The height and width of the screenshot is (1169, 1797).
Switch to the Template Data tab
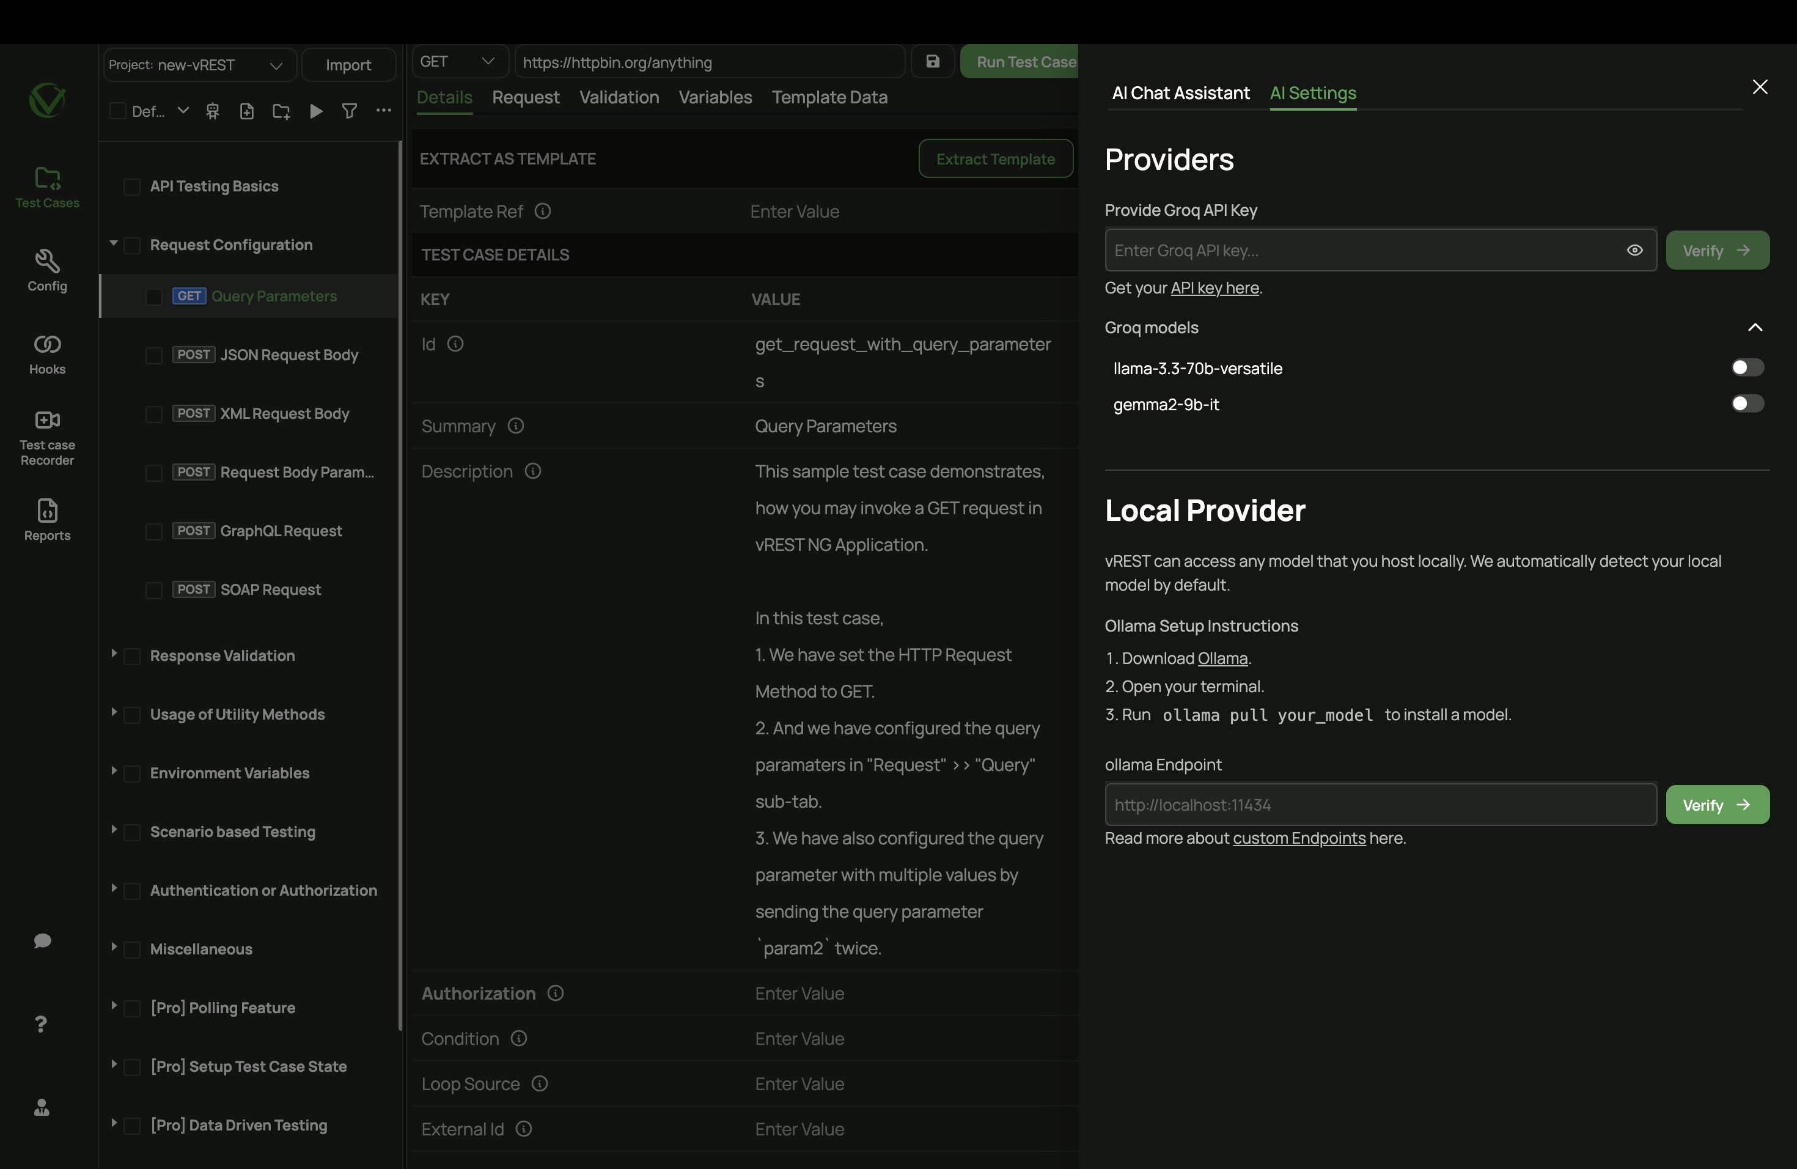tap(829, 97)
